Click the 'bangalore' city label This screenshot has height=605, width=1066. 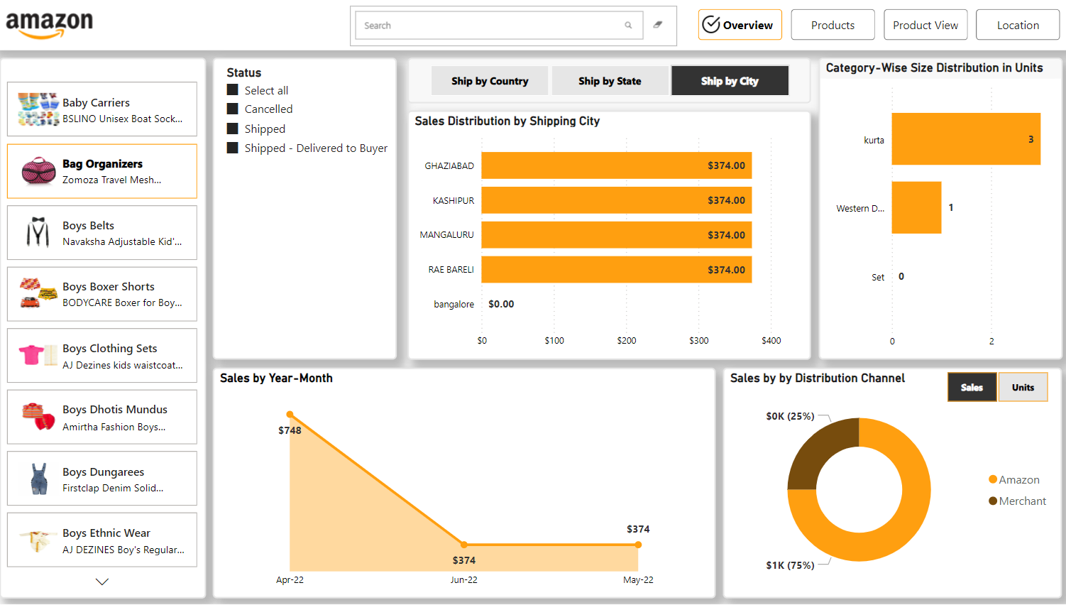coord(454,304)
